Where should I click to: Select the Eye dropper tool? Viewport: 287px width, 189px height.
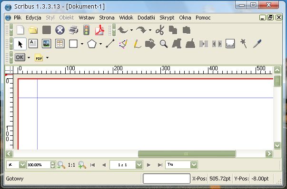click(x=257, y=44)
